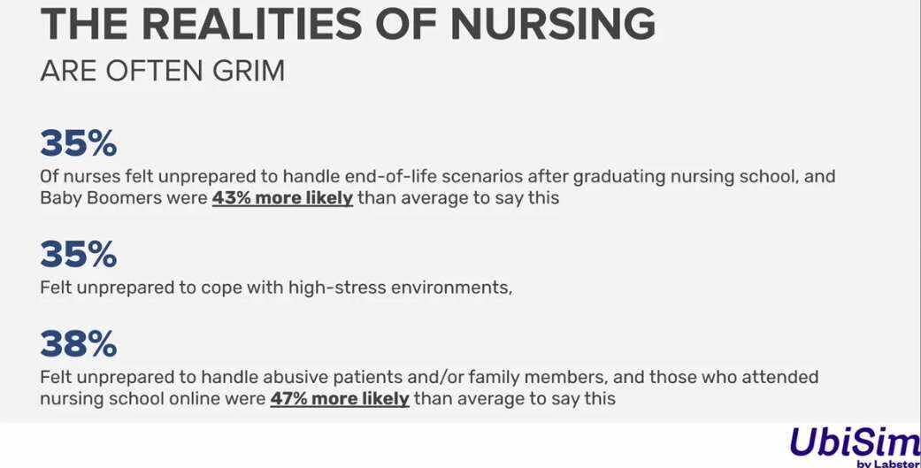Click the 35% figure above end-of-life sentence

[x=78, y=143]
